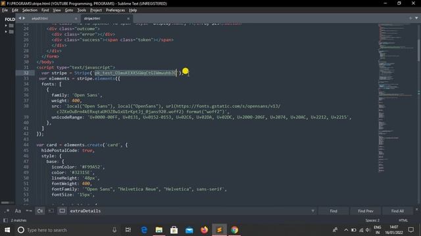Open Firefox from taskbar

point(204,230)
